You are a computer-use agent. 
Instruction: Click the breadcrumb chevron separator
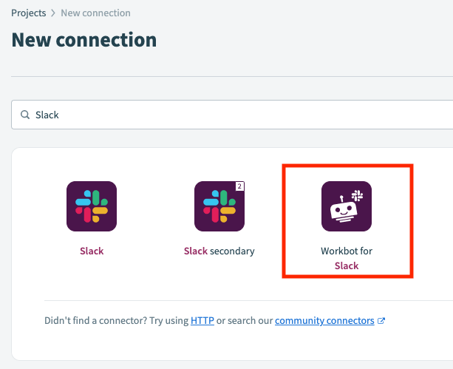click(53, 13)
